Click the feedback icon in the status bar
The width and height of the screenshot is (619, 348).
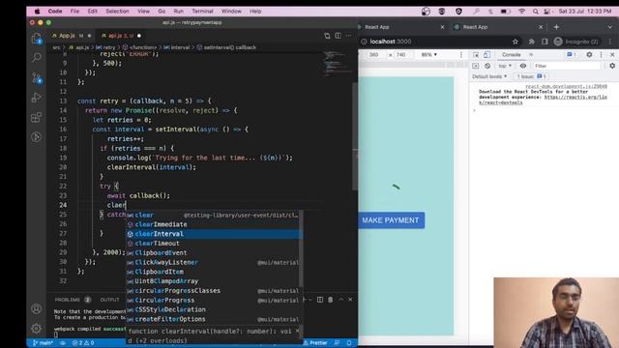337,343
